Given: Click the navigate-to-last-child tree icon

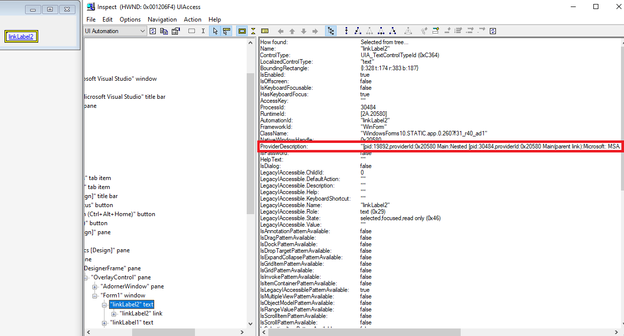Looking at the screenshot, I should 392,31.
